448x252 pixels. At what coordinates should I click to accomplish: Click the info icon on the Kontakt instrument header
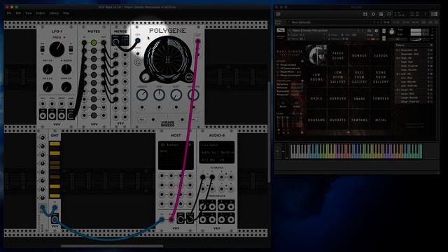tap(377, 31)
